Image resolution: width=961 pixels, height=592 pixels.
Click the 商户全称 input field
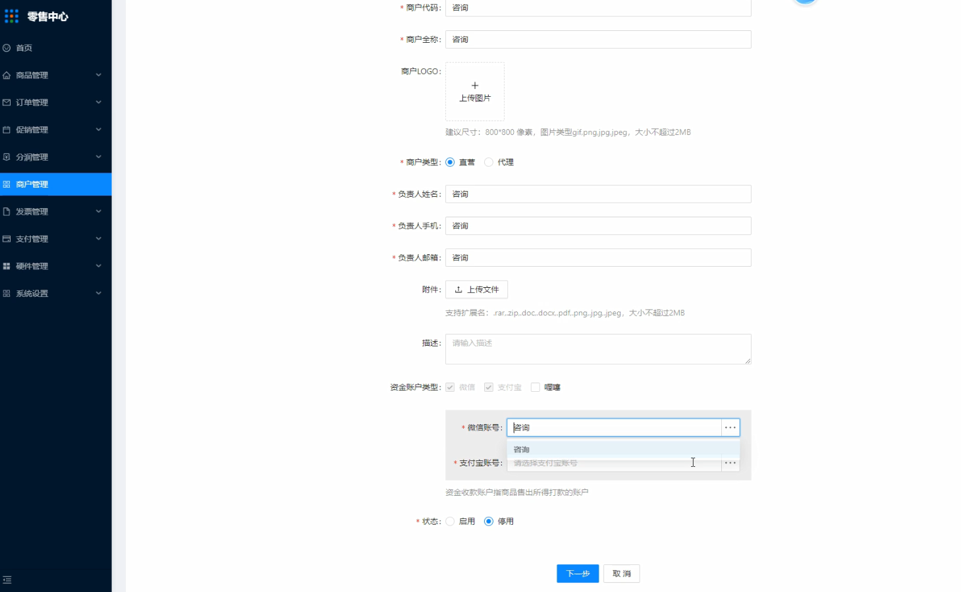(x=598, y=40)
